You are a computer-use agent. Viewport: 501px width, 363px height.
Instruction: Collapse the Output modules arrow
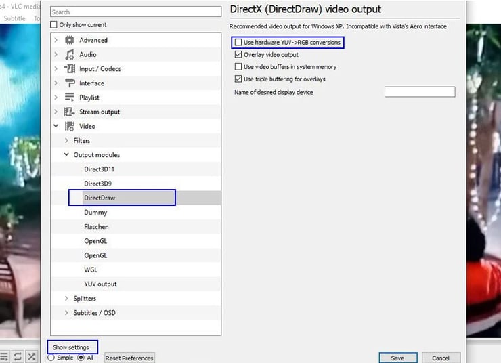[66, 155]
